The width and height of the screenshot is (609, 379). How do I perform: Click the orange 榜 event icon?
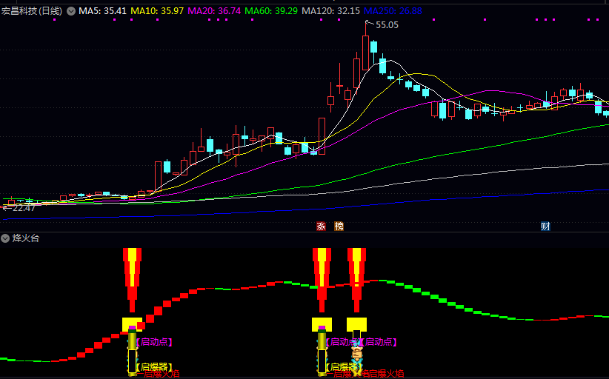tap(339, 227)
